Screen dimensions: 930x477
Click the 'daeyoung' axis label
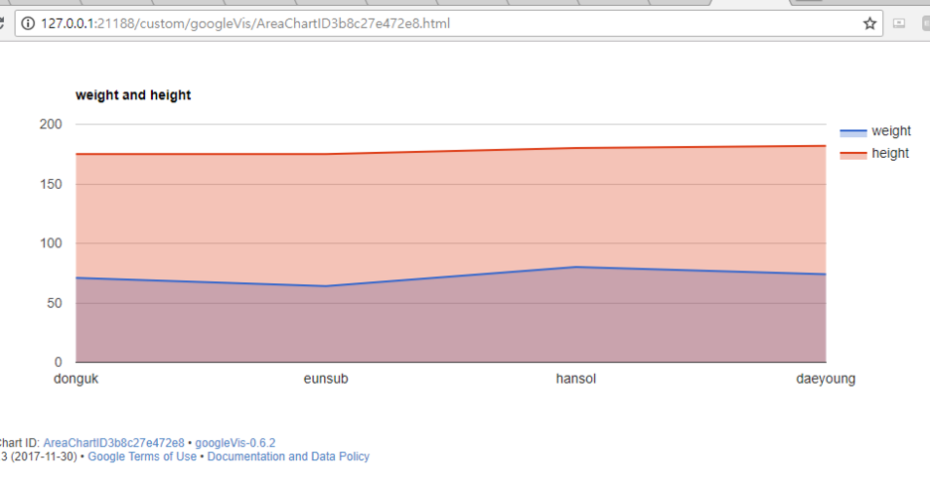click(826, 379)
